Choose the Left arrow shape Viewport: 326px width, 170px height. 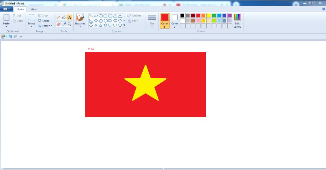pos(115,21)
